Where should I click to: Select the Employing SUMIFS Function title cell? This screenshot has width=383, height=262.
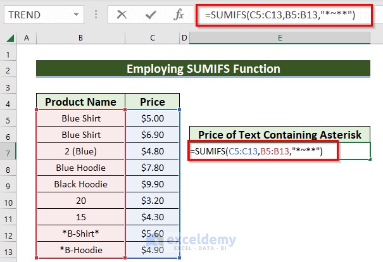click(203, 68)
